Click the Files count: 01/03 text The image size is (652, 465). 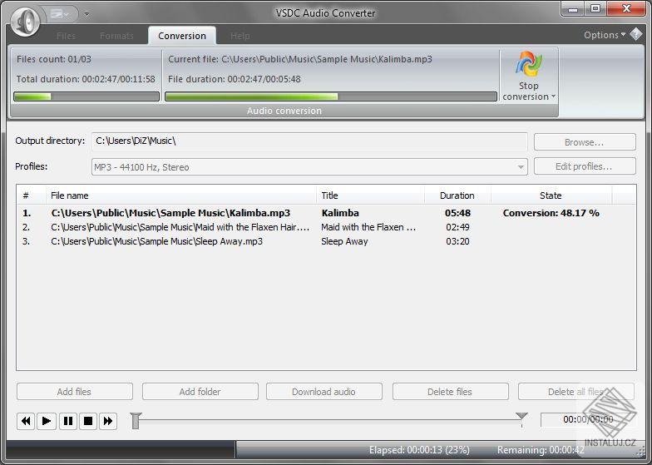(x=53, y=59)
